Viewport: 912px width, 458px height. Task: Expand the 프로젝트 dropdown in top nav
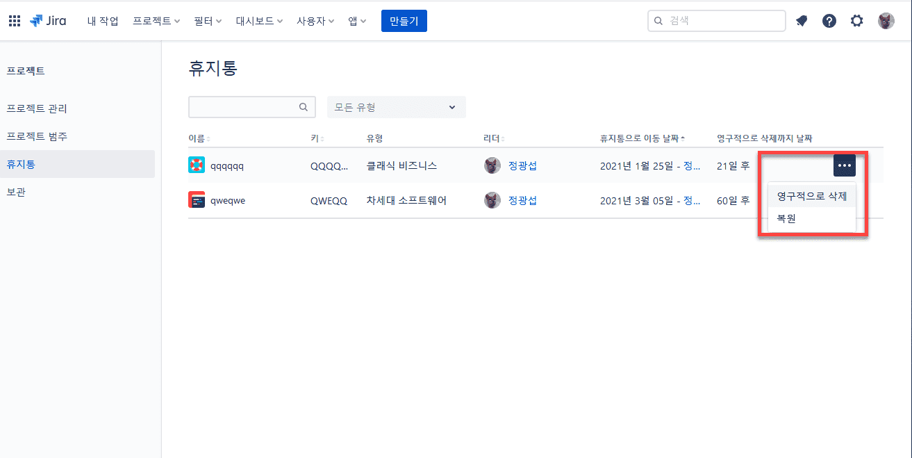point(156,21)
